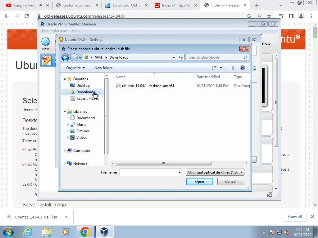Bookmark this page with star icon

coord(269,16)
